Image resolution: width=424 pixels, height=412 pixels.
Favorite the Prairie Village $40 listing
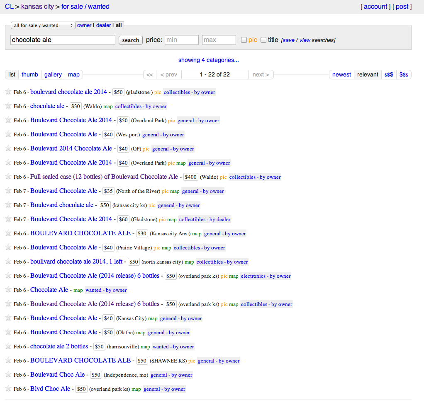[8, 247]
